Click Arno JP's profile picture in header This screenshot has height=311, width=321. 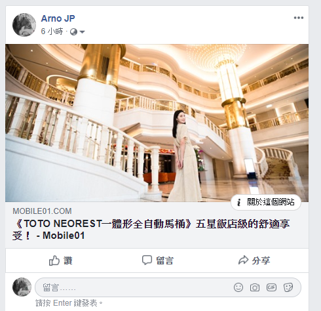[x=24, y=24]
